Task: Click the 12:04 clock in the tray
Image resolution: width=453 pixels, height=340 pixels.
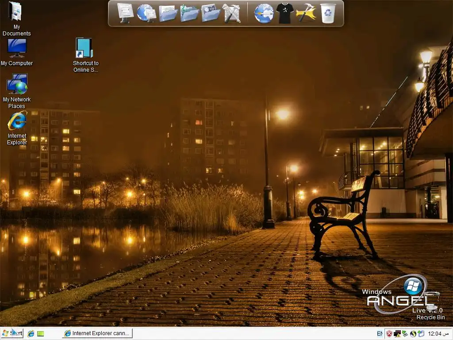Action: click(x=439, y=334)
